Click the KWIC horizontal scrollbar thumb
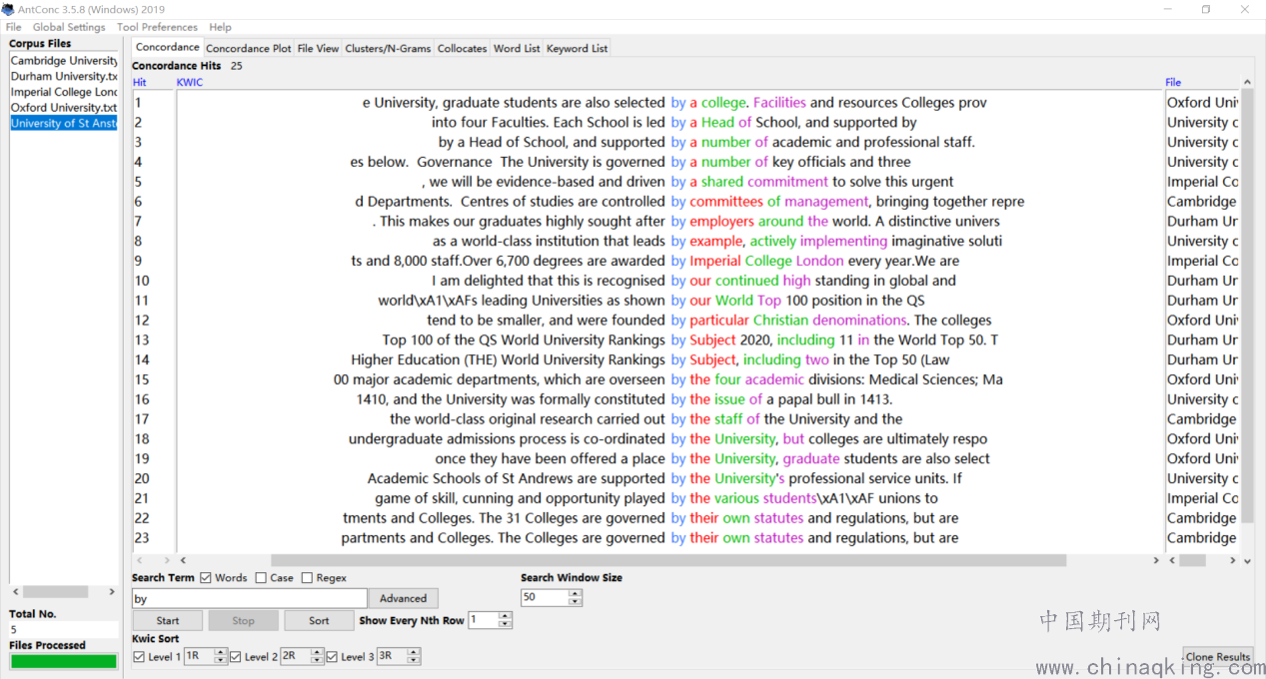The image size is (1266, 679). (x=667, y=561)
